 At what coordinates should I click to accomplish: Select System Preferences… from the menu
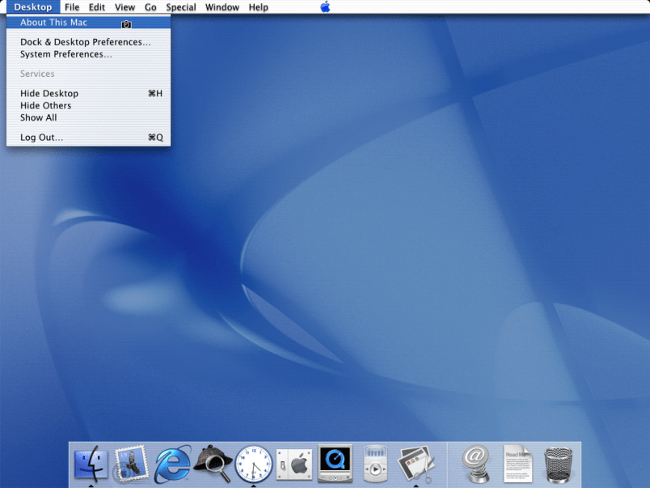pos(65,54)
